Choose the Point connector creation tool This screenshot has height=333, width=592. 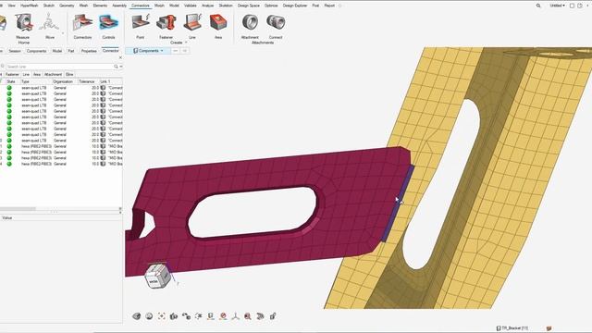click(x=141, y=22)
